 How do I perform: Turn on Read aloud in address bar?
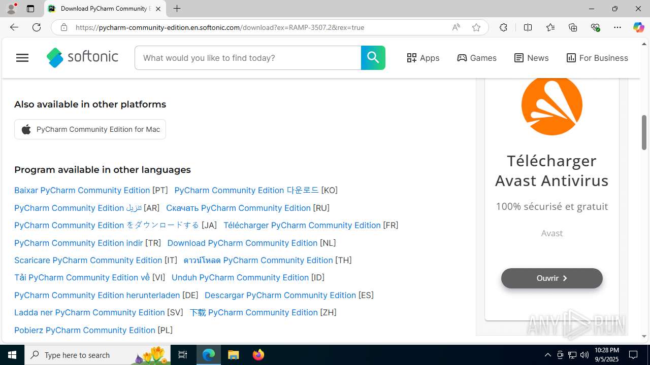pyautogui.click(x=456, y=27)
